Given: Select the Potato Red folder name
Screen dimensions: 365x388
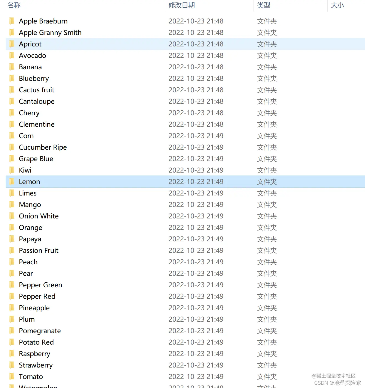Looking at the screenshot, I should (x=36, y=342).
